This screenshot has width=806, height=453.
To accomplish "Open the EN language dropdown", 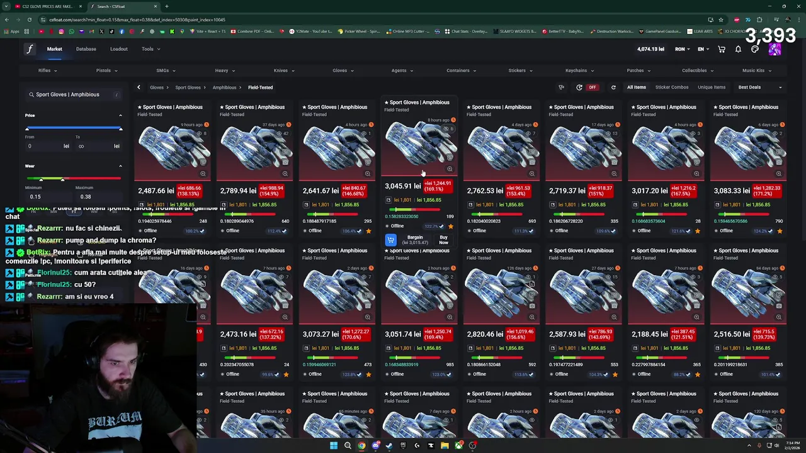I will point(703,49).
